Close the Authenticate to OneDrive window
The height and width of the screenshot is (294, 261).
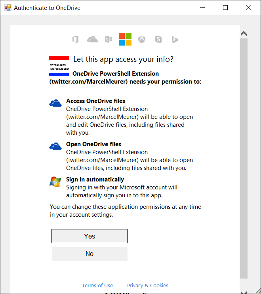pos(249,8)
